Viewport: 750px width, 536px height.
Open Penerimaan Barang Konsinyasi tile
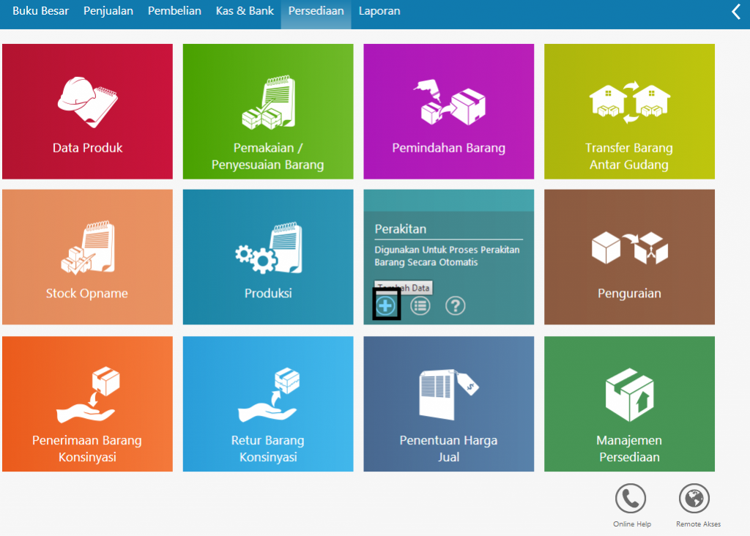click(87, 403)
